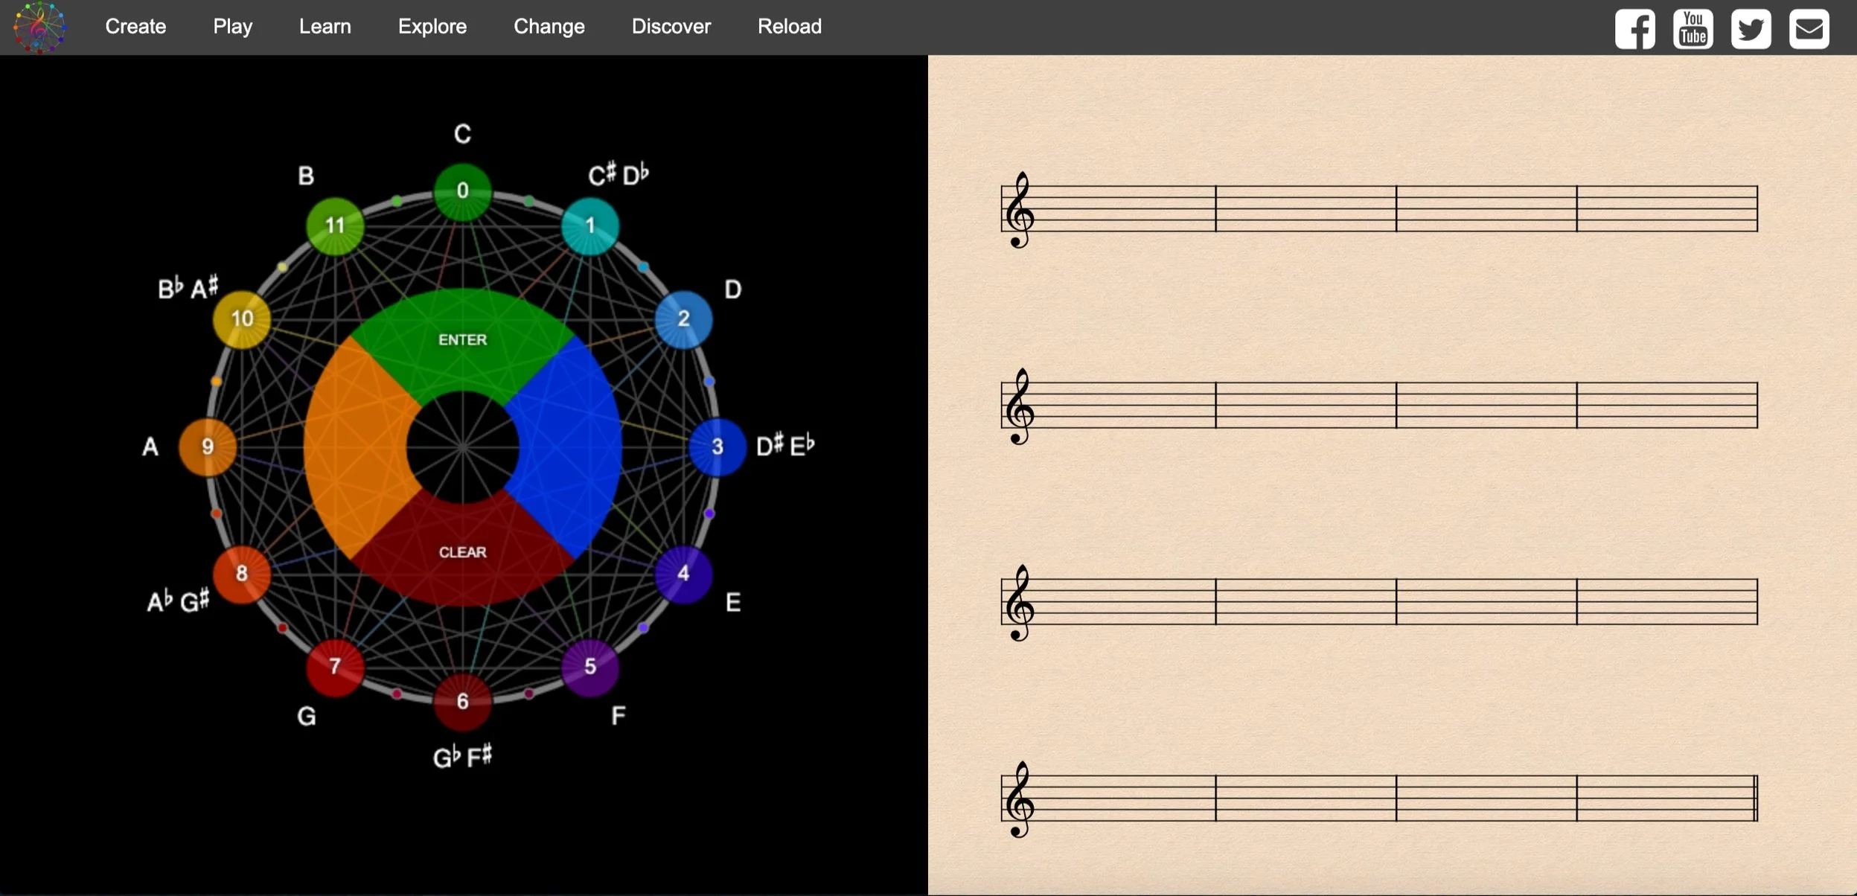Screen dimensions: 1857x896
Task: Open the Discover menu
Action: 669,27
